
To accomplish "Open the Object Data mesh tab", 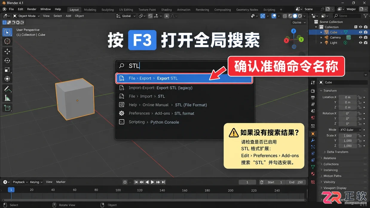I will click(x=313, y=167).
